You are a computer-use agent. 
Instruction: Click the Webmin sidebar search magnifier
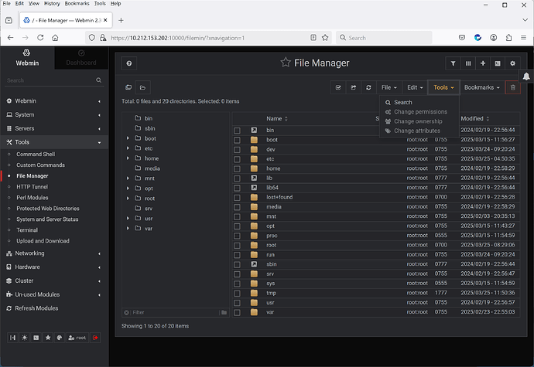tap(99, 80)
